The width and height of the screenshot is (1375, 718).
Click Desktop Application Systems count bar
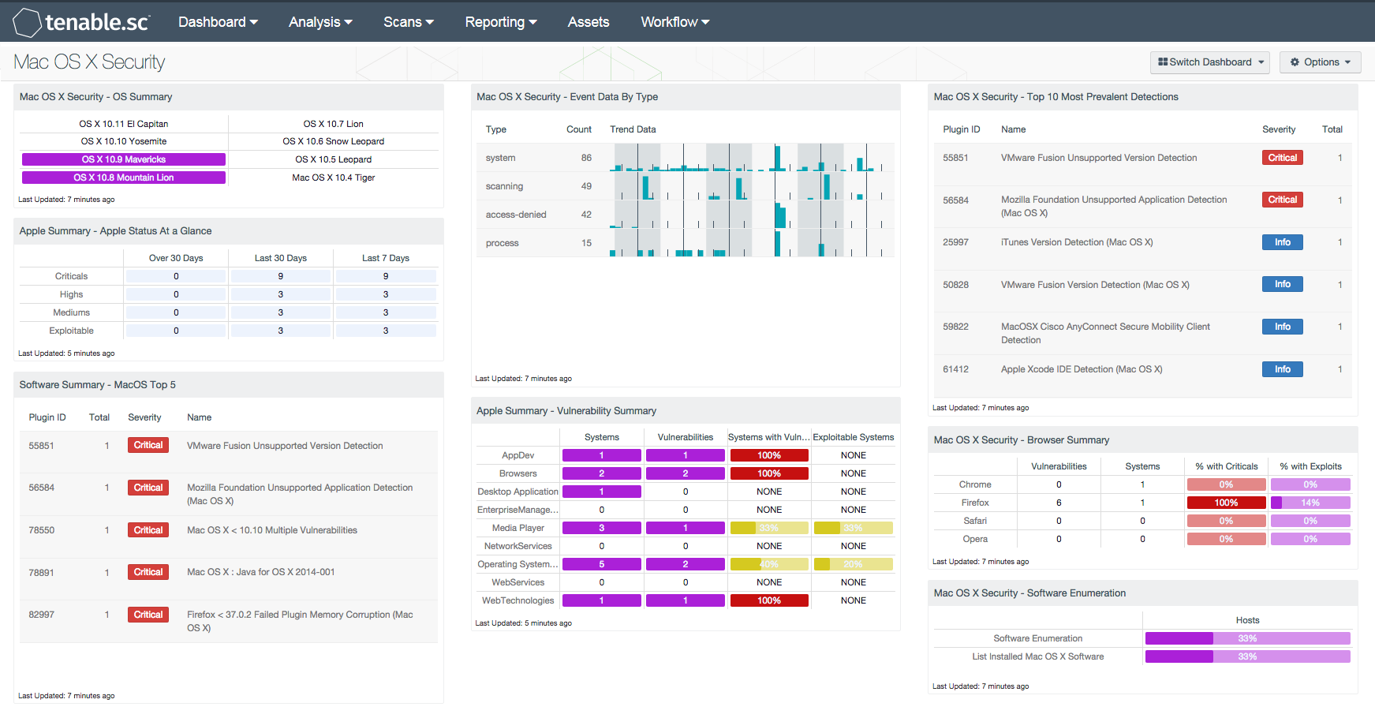point(602,492)
